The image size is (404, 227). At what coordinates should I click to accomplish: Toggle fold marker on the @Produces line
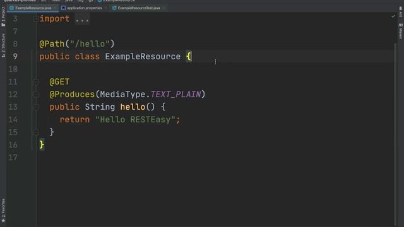(36, 95)
